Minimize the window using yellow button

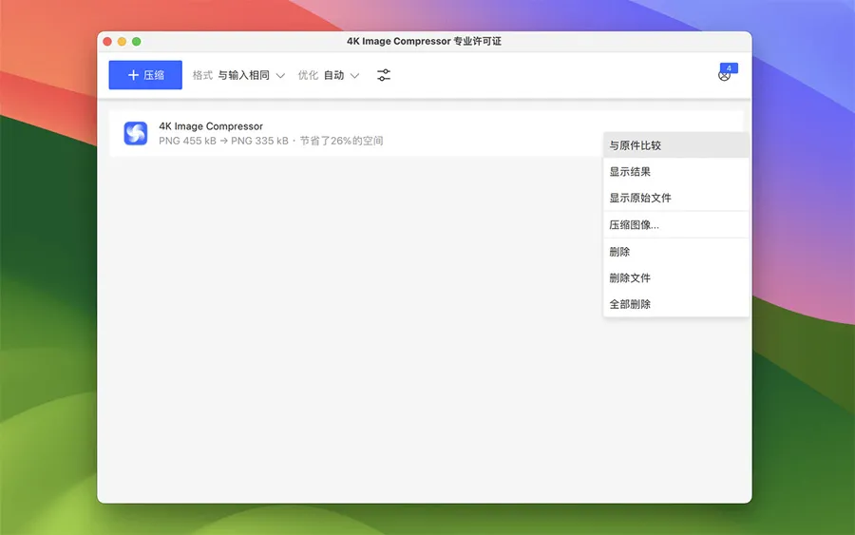pos(122,42)
